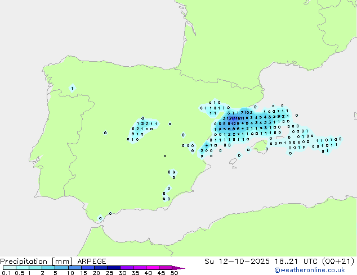This screenshot has height=275, width=357.
Task: Choose the 5–10 mm blue legend swatch
Action: [61, 268]
